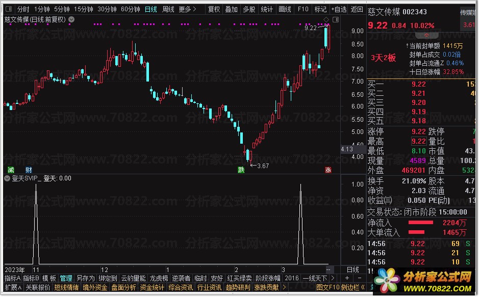Screen dimensions: 480x297
Task: Toggle the side panel layout square icon
Action: 336,19
